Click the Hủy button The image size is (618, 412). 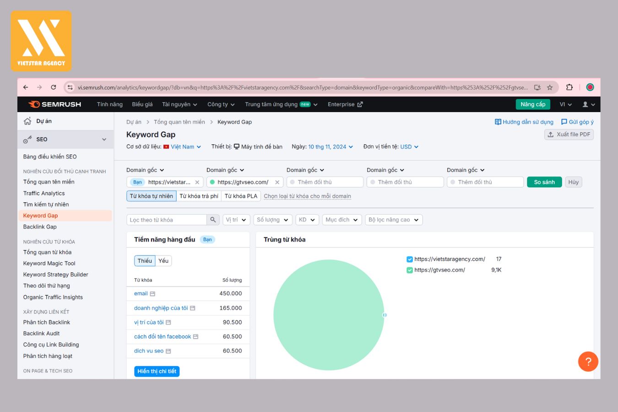tap(574, 182)
